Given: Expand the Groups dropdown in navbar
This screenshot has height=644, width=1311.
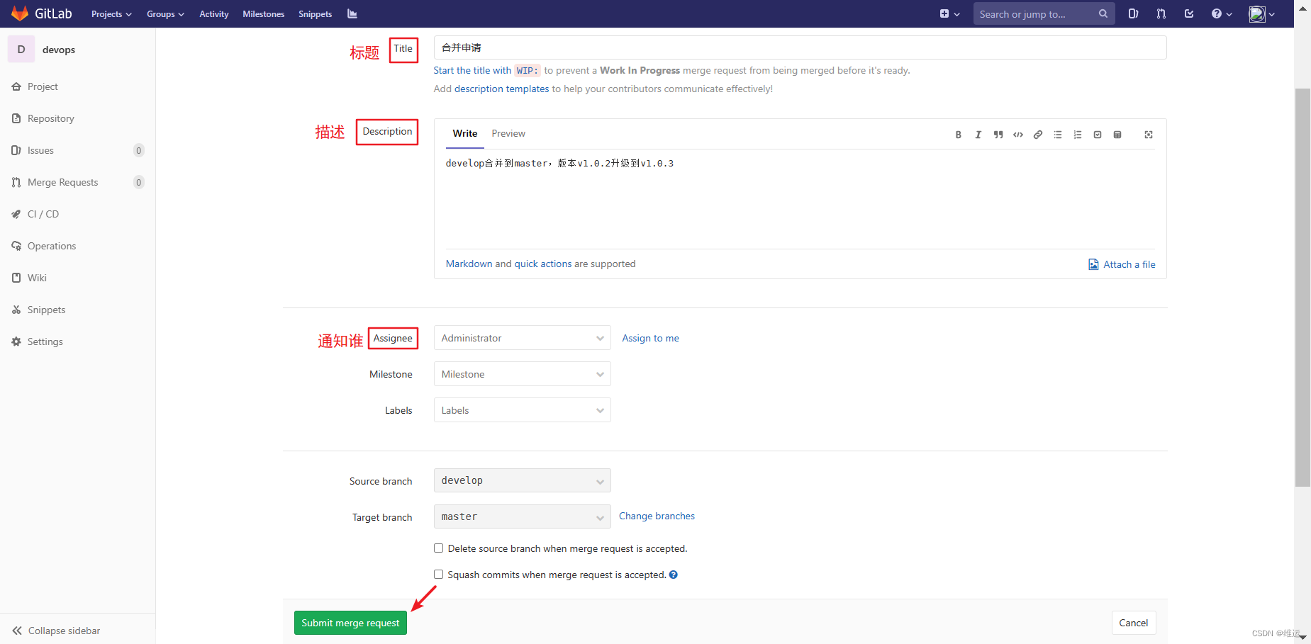Looking at the screenshot, I should [165, 14].
